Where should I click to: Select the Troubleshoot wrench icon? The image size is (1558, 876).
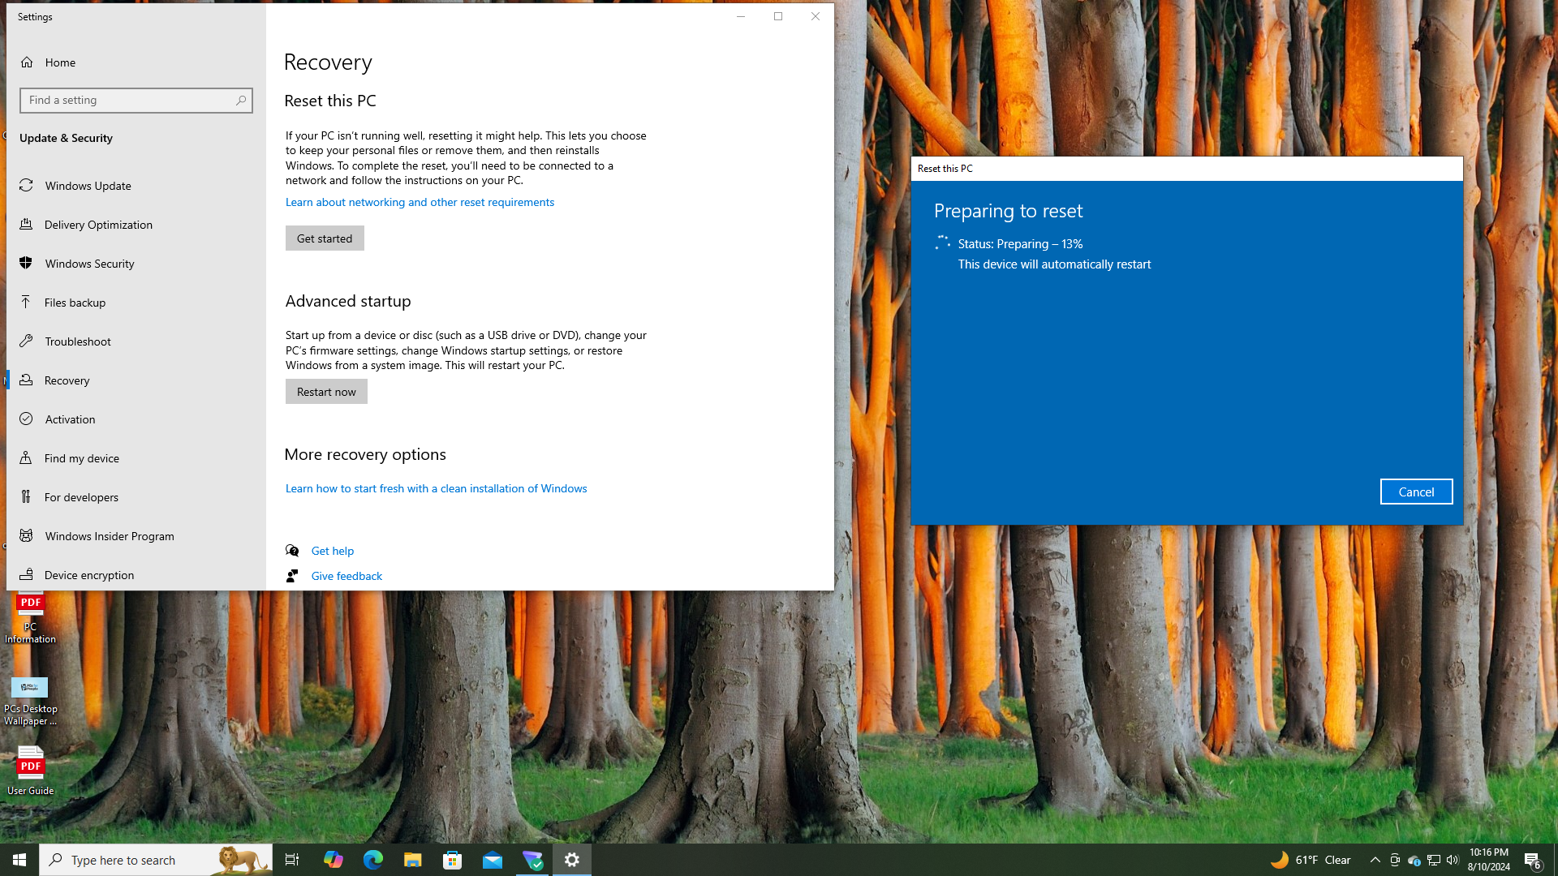(x=26, y=341)
